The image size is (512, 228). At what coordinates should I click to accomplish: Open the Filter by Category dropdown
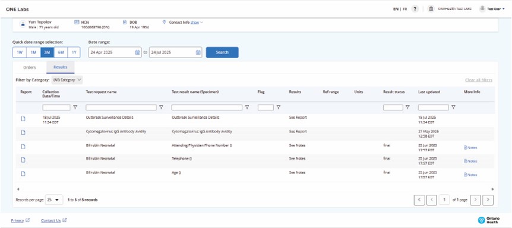67,80
